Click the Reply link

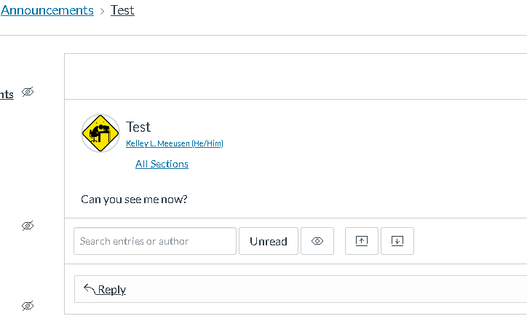(x=112, y=290)
